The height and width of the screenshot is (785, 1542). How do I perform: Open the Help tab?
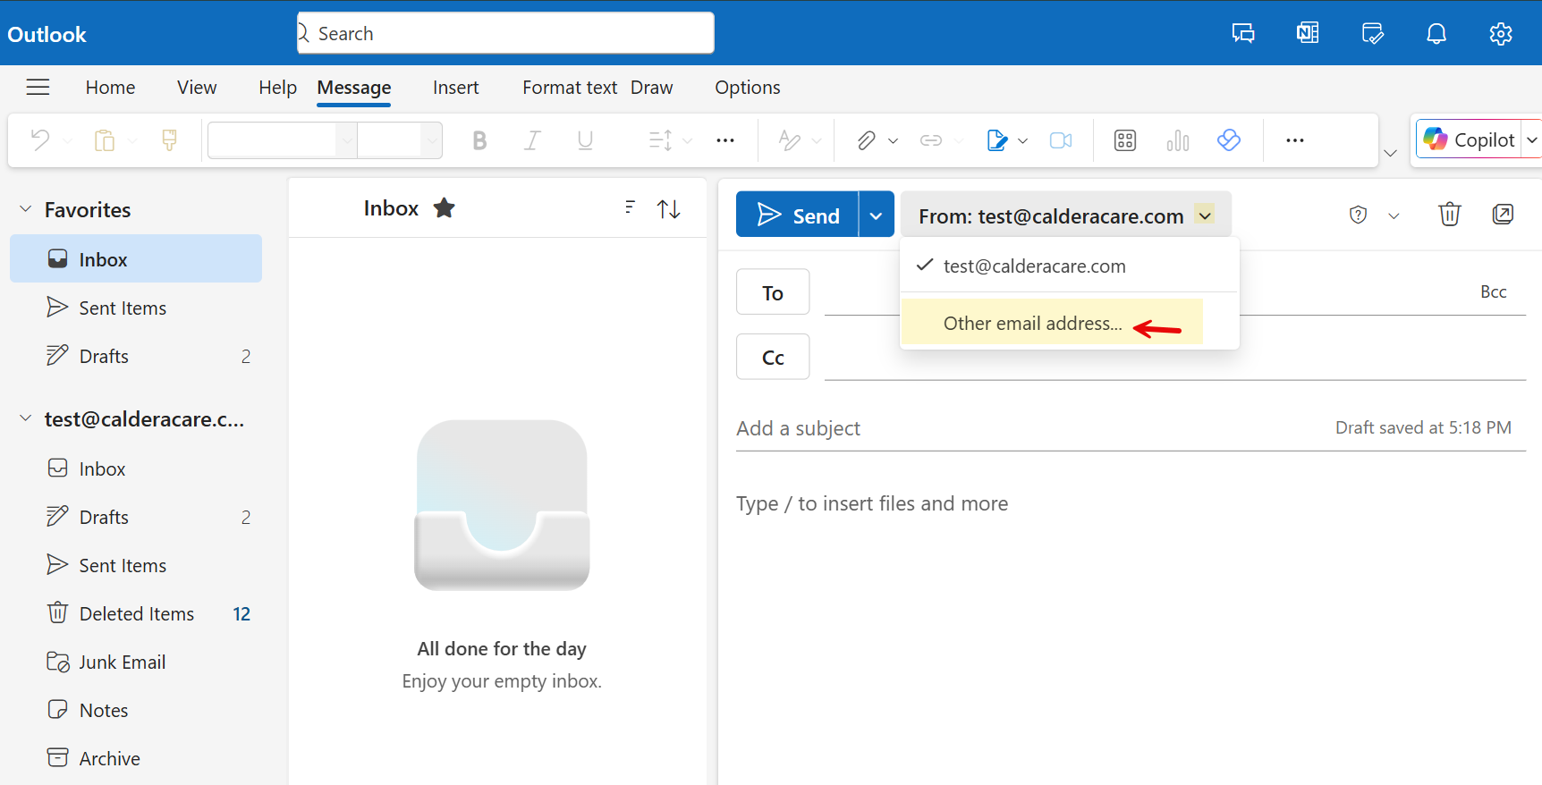(277, 88)
